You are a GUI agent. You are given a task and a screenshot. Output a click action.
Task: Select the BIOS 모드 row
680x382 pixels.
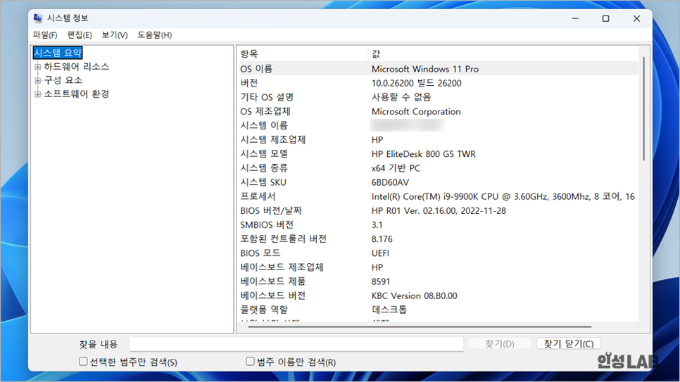pyautogui.click(x=439, y=253)
